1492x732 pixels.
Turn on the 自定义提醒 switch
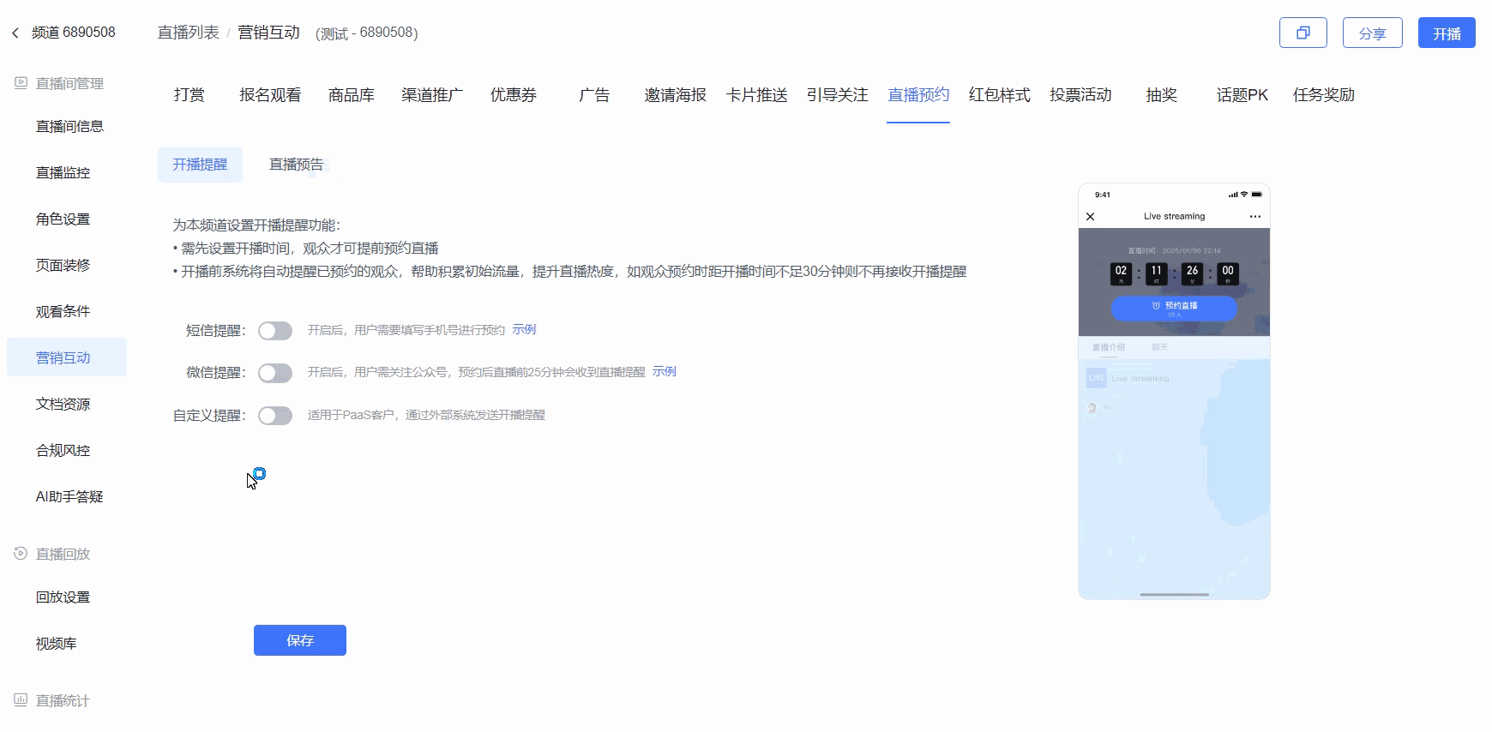(x=275, y=416)
